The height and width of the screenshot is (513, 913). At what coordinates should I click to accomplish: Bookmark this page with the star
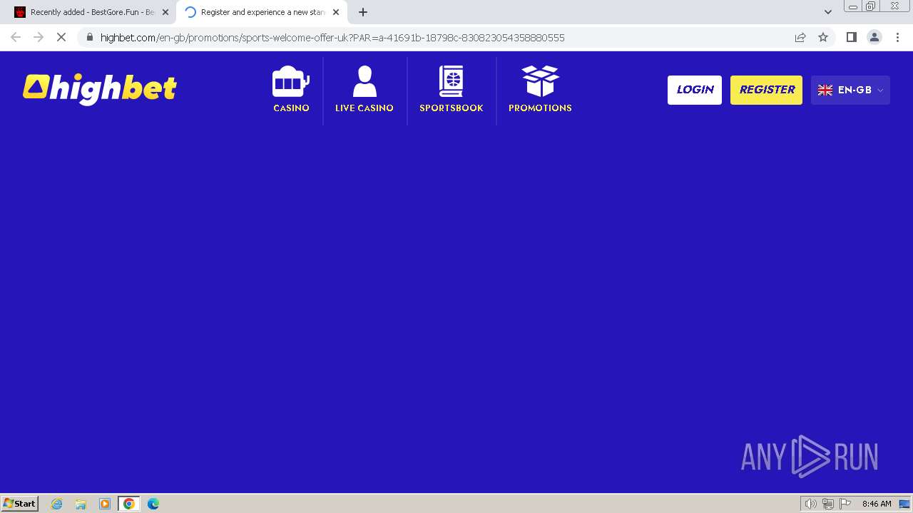[x=823, y=37]
